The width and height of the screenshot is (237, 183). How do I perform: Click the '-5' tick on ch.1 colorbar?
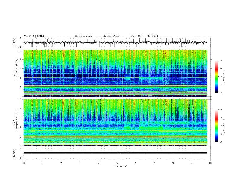pyautogui.click(x=221, y=77)
